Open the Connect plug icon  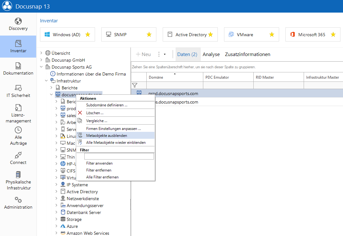(18, 155)
